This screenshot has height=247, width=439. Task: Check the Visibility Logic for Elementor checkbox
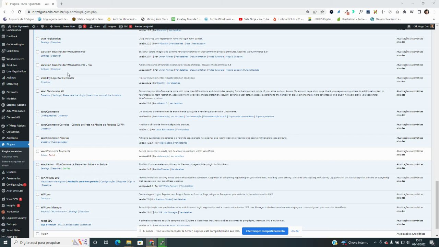click(37, 78)
